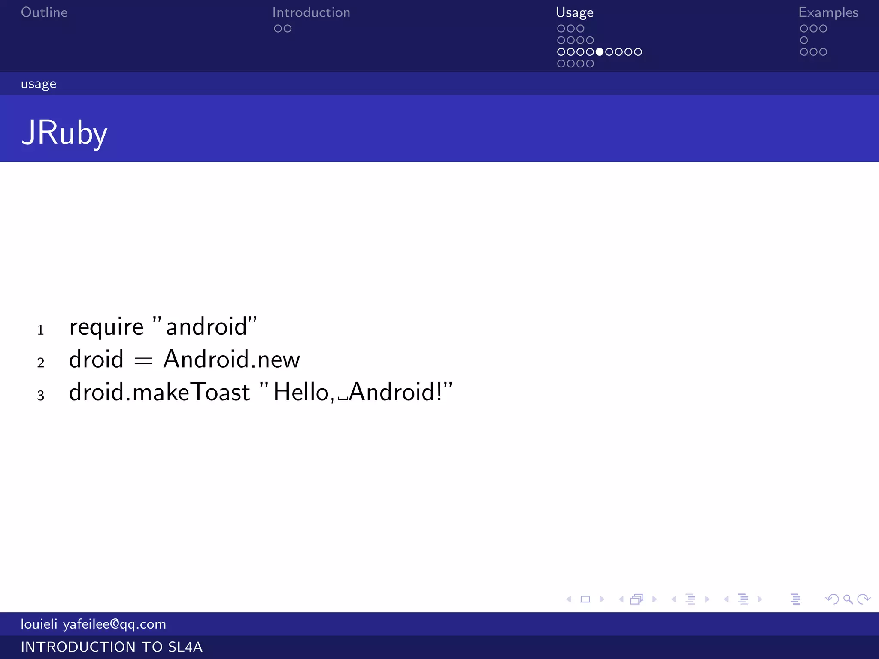Select last dot in Examples' bottom row
The height and width of the screenshot is (659, 879).
click(823, 52)
